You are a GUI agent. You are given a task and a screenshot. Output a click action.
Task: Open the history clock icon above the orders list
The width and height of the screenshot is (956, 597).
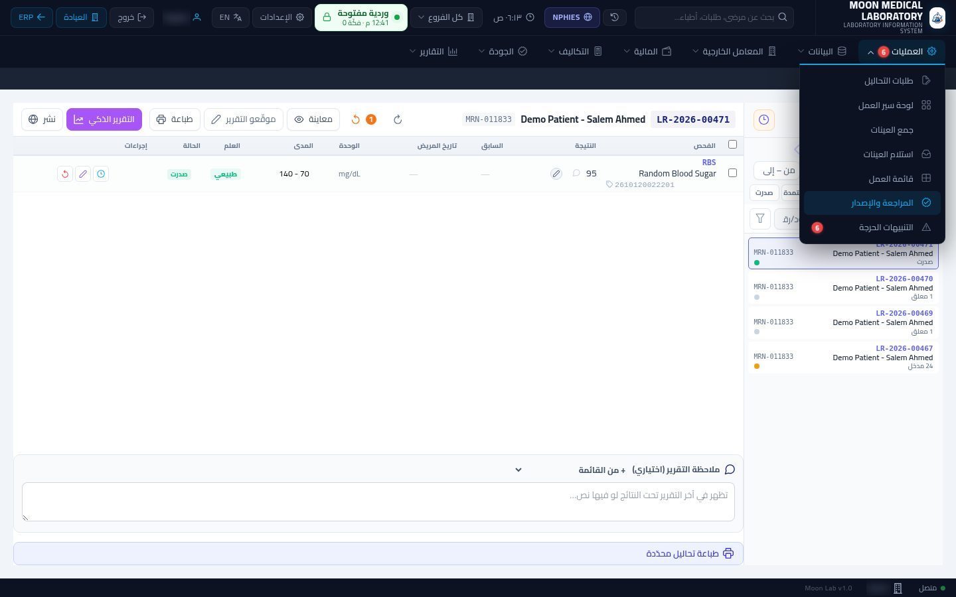coord(763,119)
